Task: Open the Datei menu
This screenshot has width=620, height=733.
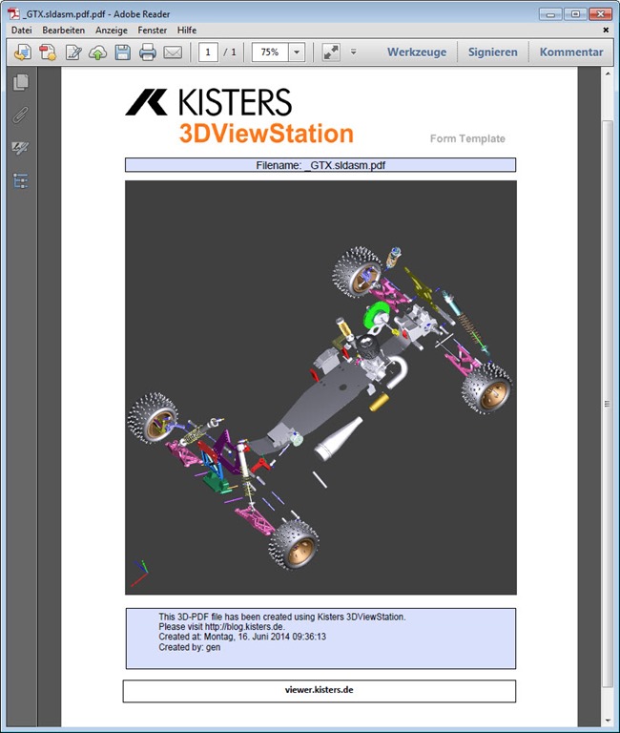Action: 22,30
